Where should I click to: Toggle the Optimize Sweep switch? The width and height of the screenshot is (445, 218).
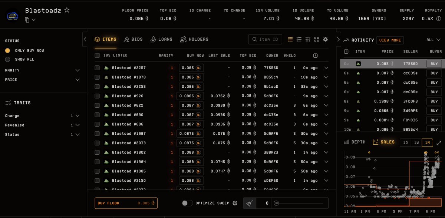pyautogui.click(x=187, y=203)
